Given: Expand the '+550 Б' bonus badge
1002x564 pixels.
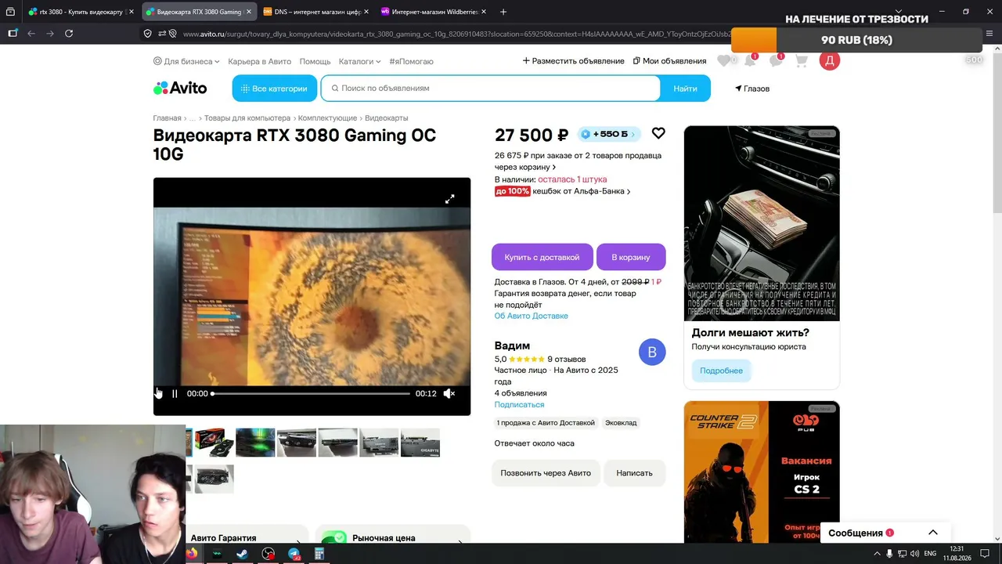Looking at the screenshot, I should pyautogui.click(x=609, y=134).
